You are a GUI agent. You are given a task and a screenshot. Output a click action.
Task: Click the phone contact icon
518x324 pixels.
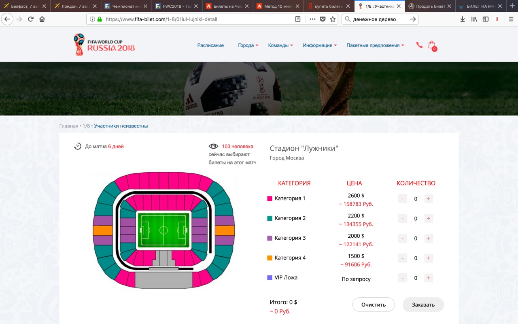coord(419,45)
